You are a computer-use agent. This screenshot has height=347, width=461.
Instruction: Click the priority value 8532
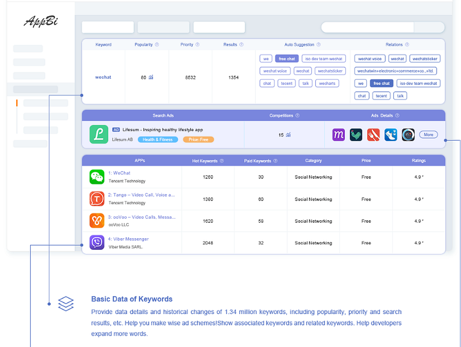pyautogui.click(x=190, y=77)
